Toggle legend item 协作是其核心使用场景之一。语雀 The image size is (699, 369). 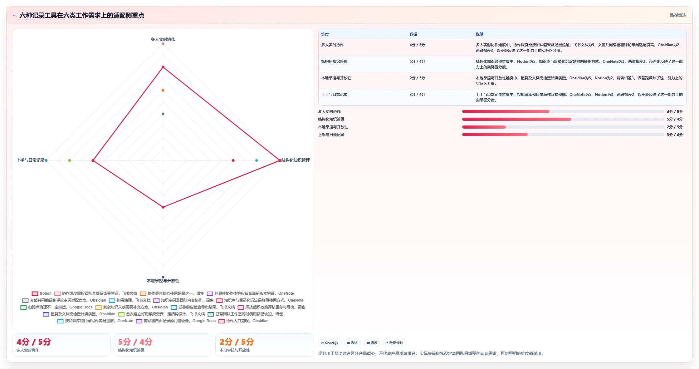pyautogui.click(x=172, y=293)
